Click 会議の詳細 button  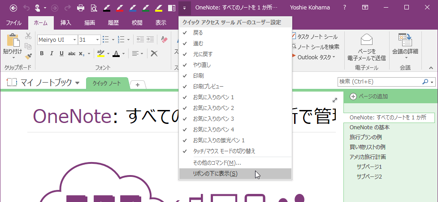405,46
